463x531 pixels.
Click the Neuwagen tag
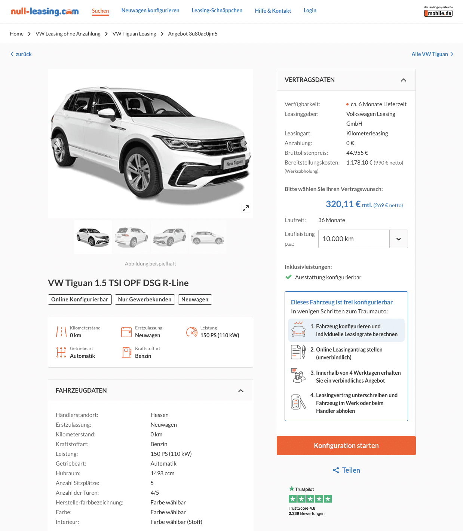pos(195,300)
